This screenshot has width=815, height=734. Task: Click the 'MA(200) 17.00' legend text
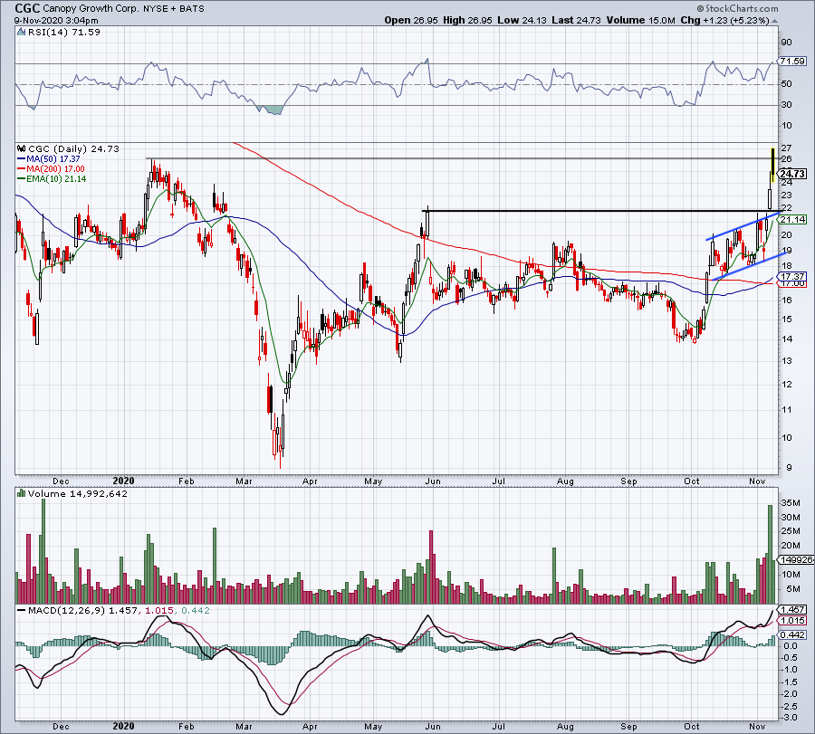pyautogui.click(x=55, y=169)
